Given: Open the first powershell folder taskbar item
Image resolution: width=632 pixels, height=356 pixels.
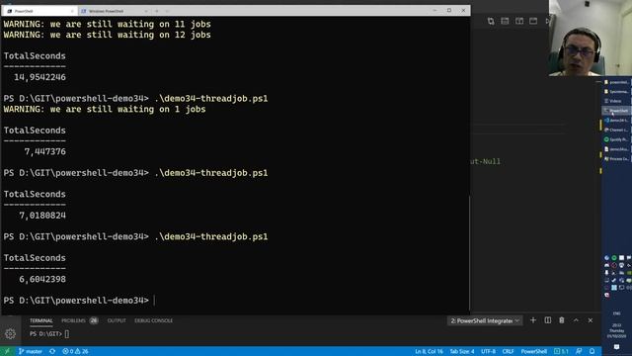Looking at the screenshot, I should (616, 82).
